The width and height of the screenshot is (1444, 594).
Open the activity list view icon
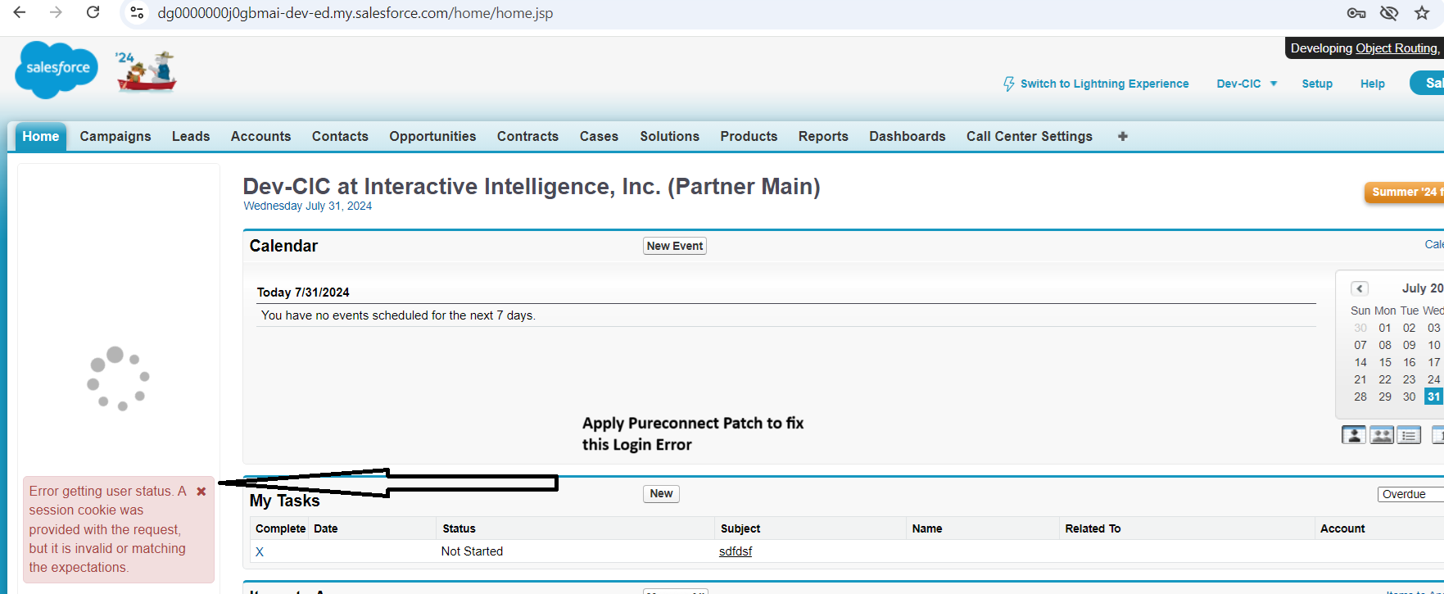tap(1409, 435)
